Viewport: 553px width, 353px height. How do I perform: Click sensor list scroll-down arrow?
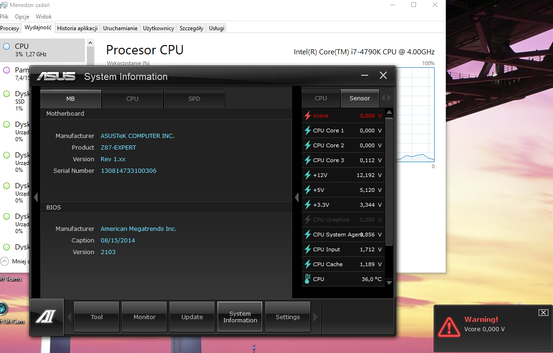pyautogui.click(x=389, y=282)
